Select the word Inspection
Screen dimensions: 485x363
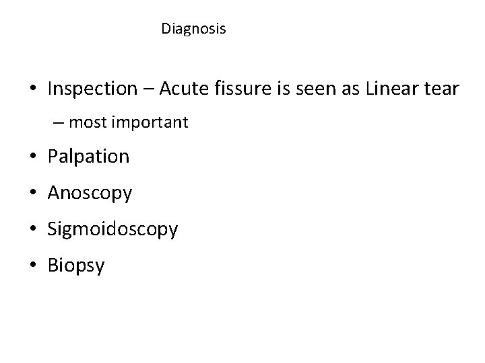(x=92, y=89)
